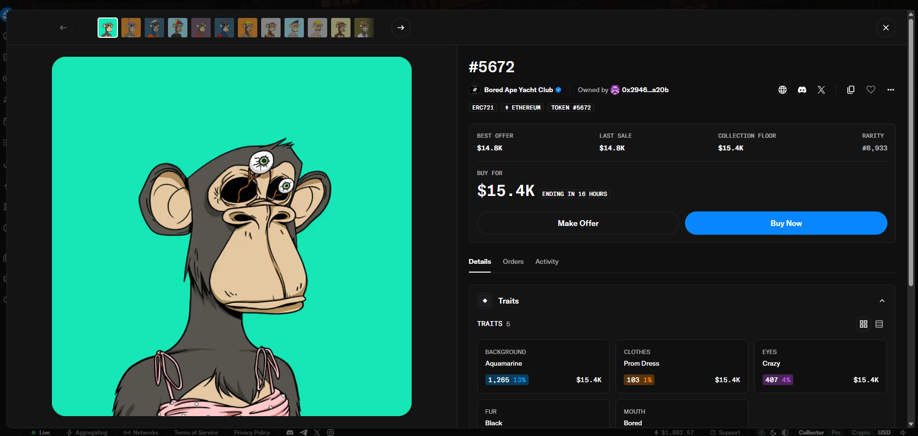Viewport: 918px width, 436px height.
Task: Click the Make Offer button
Action: point(578,223)
